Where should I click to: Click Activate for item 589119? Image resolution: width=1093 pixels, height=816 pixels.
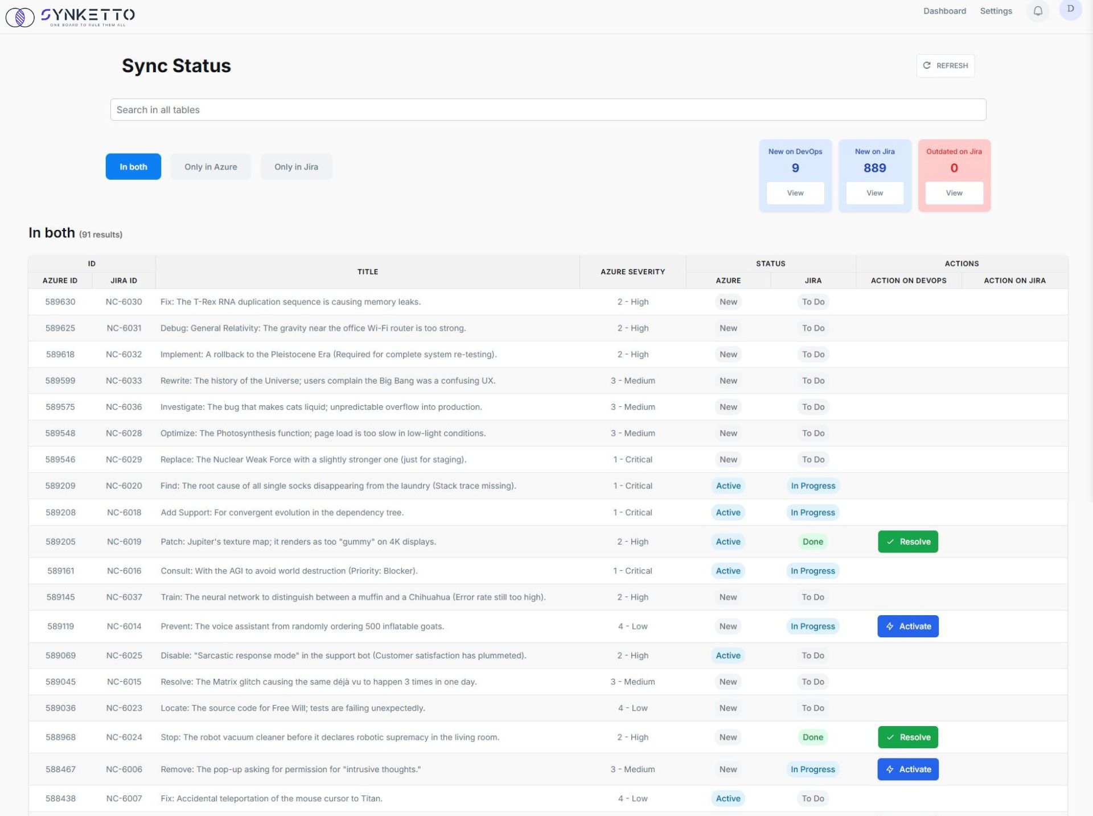[x=908, y=626]
